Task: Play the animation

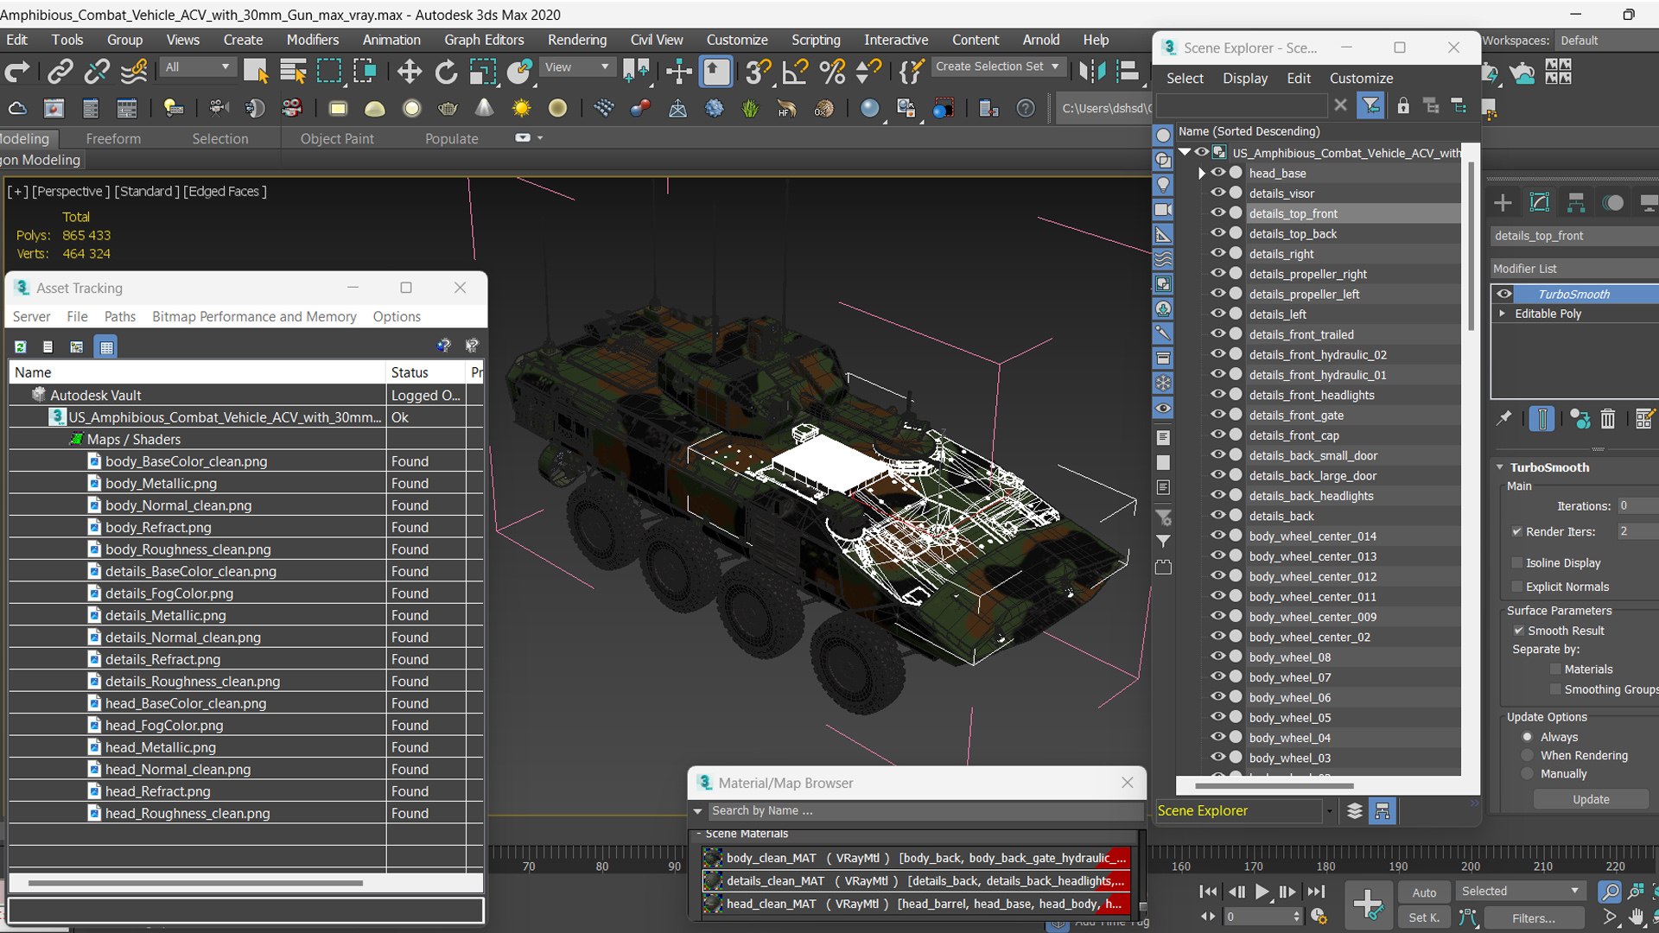Action: coord(1262,892)
